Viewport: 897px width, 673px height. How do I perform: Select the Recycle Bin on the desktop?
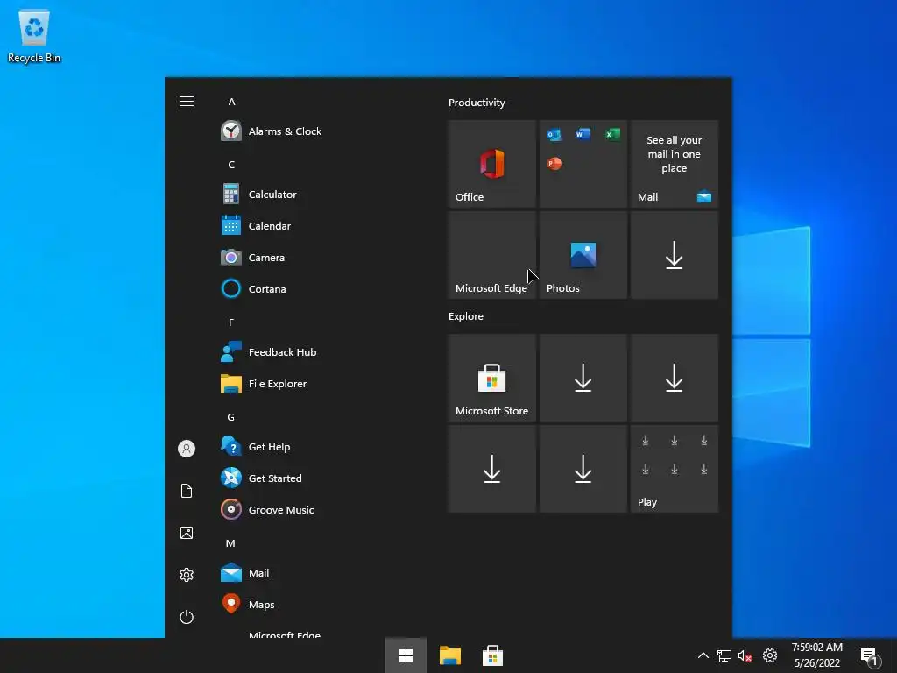pyautogui.click(x=34, y=36)
